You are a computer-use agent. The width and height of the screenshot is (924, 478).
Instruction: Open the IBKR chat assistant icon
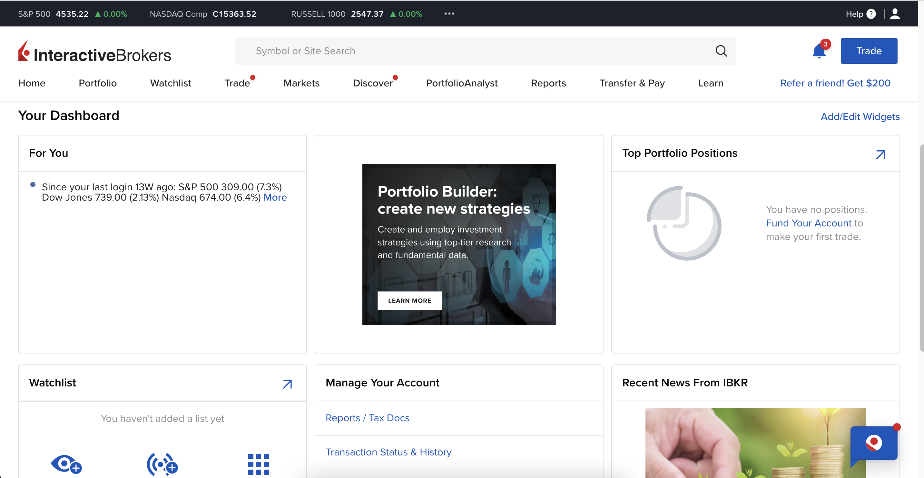[874, 443]
